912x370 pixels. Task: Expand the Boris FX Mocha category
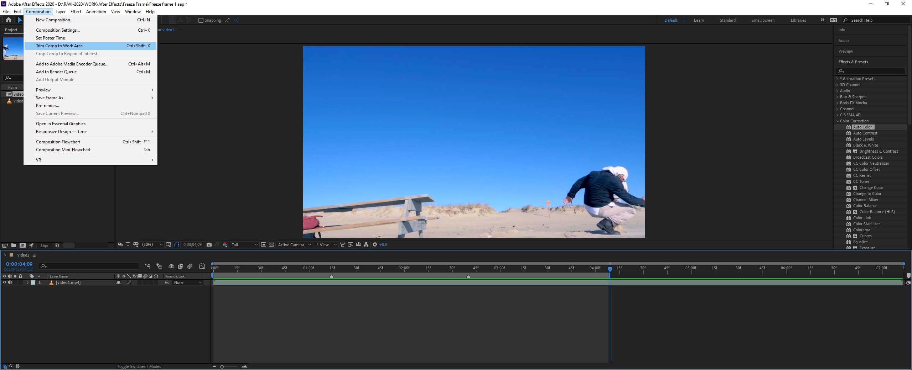(837, 103)
